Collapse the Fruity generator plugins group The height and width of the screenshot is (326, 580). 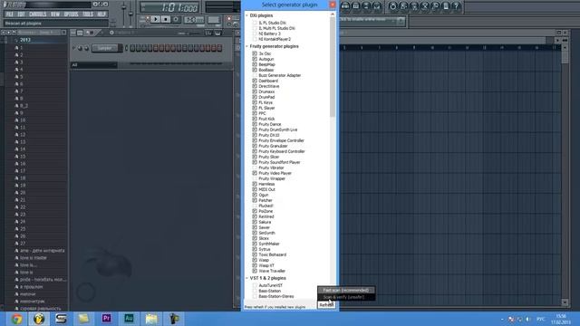[x=246, y=46]
